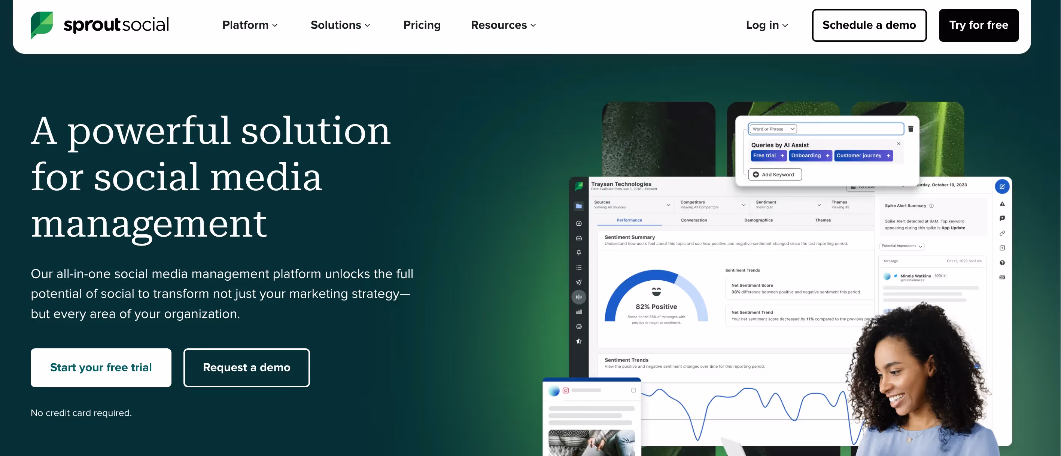1061x456 pixels.
Task: Click the blue compose pencil icon
Action: (x=1003, y=187)
